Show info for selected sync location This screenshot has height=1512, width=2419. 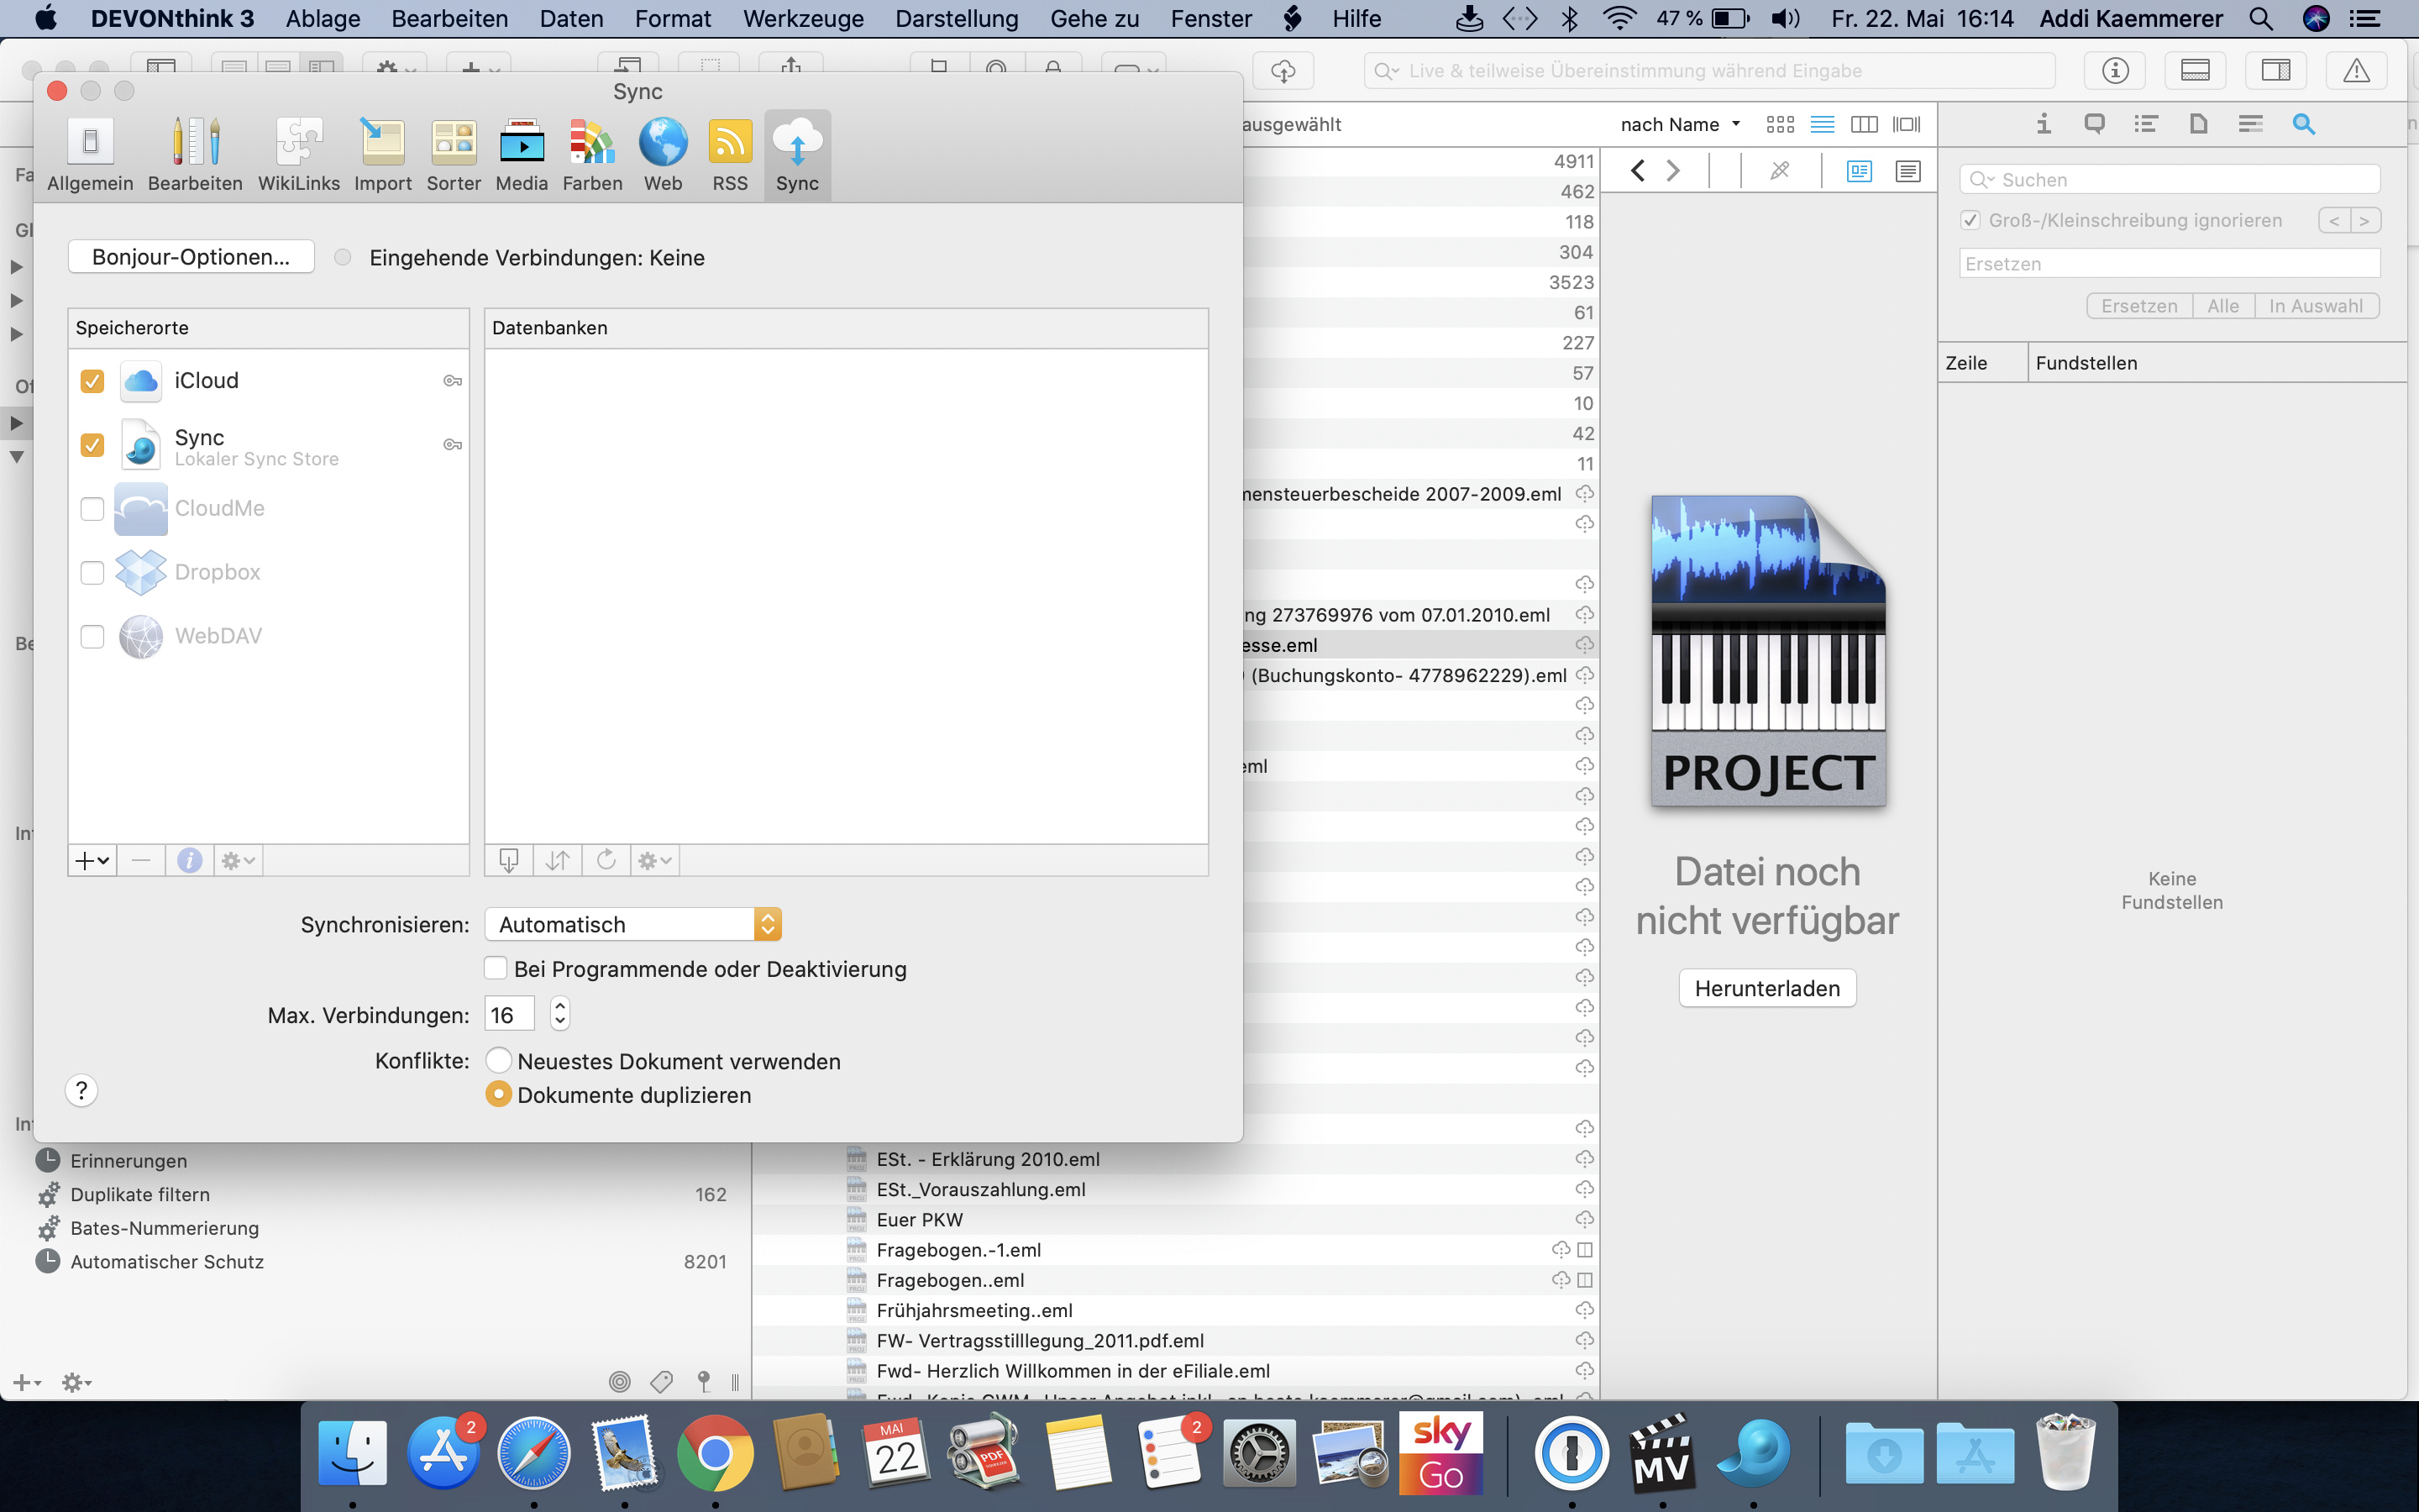point(189,860)
